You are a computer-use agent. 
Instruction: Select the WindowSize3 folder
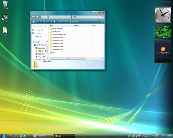[56, 43]
